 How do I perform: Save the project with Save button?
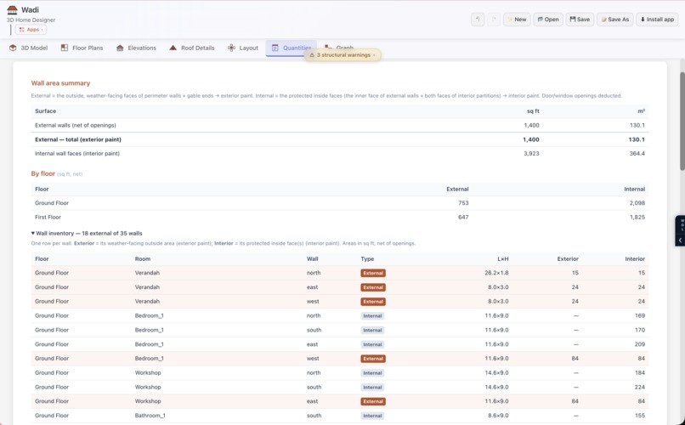pyautogui.click(x=580, y=20)
